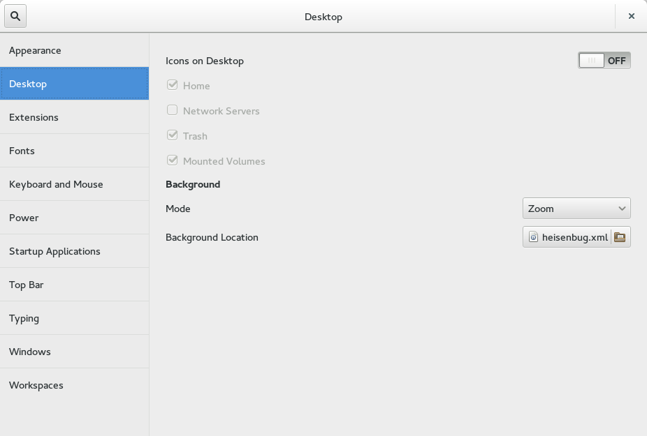Open the background Mode dropdown

(x=576, y=209)
